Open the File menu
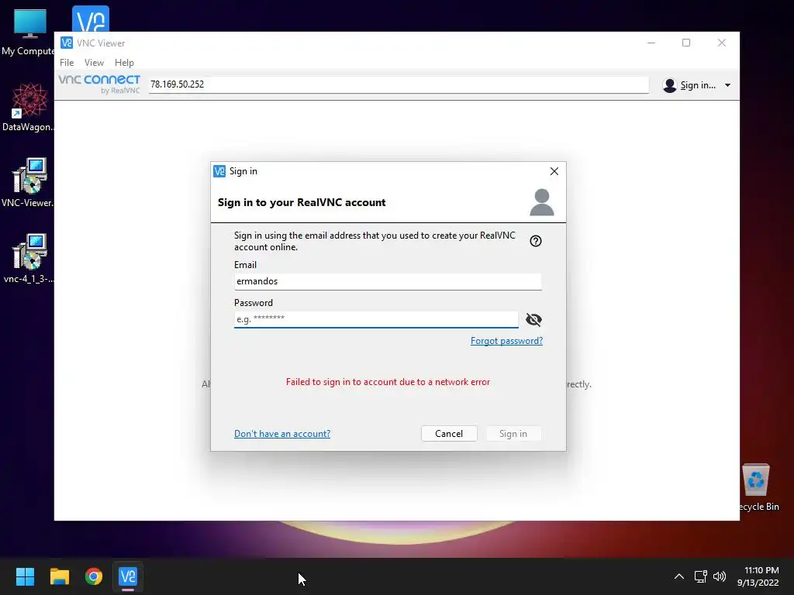 [67, 63]
